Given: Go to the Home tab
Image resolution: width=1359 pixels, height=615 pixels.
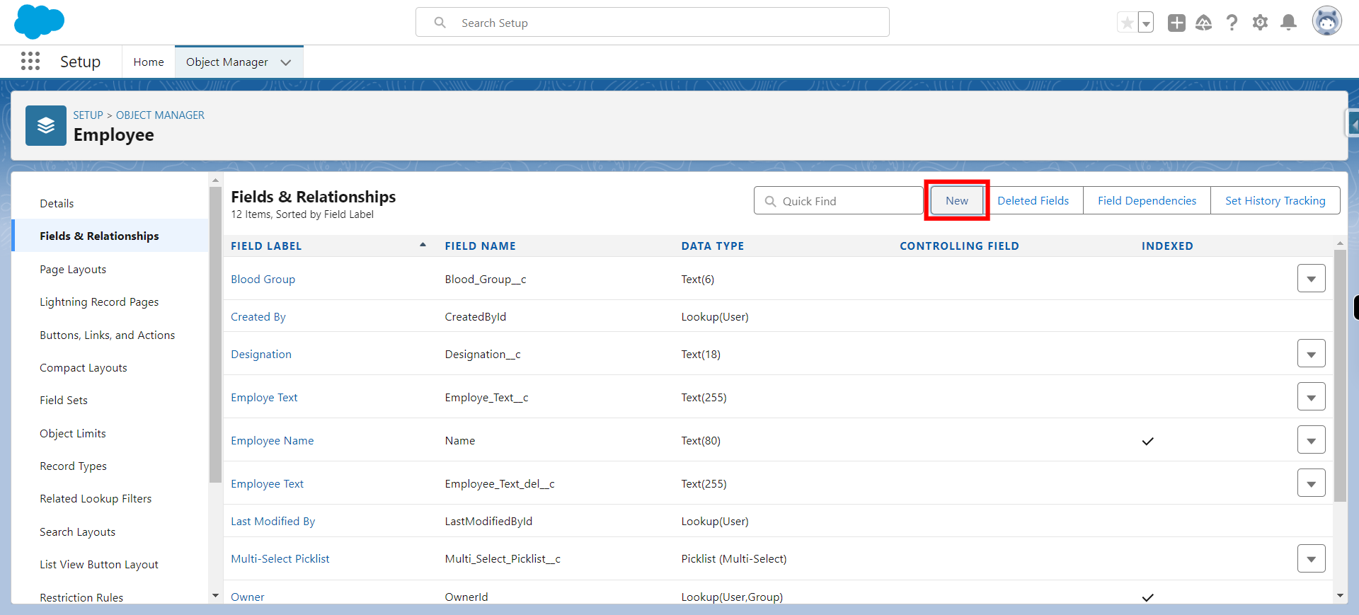Looking at the screenshot, I should tap(149, 62).
